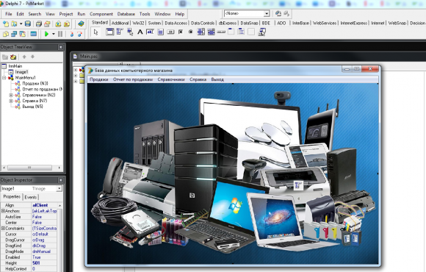Click the green Run arrow icon
Viewport: 426px width, 272px height.
[x=46, y=34]
